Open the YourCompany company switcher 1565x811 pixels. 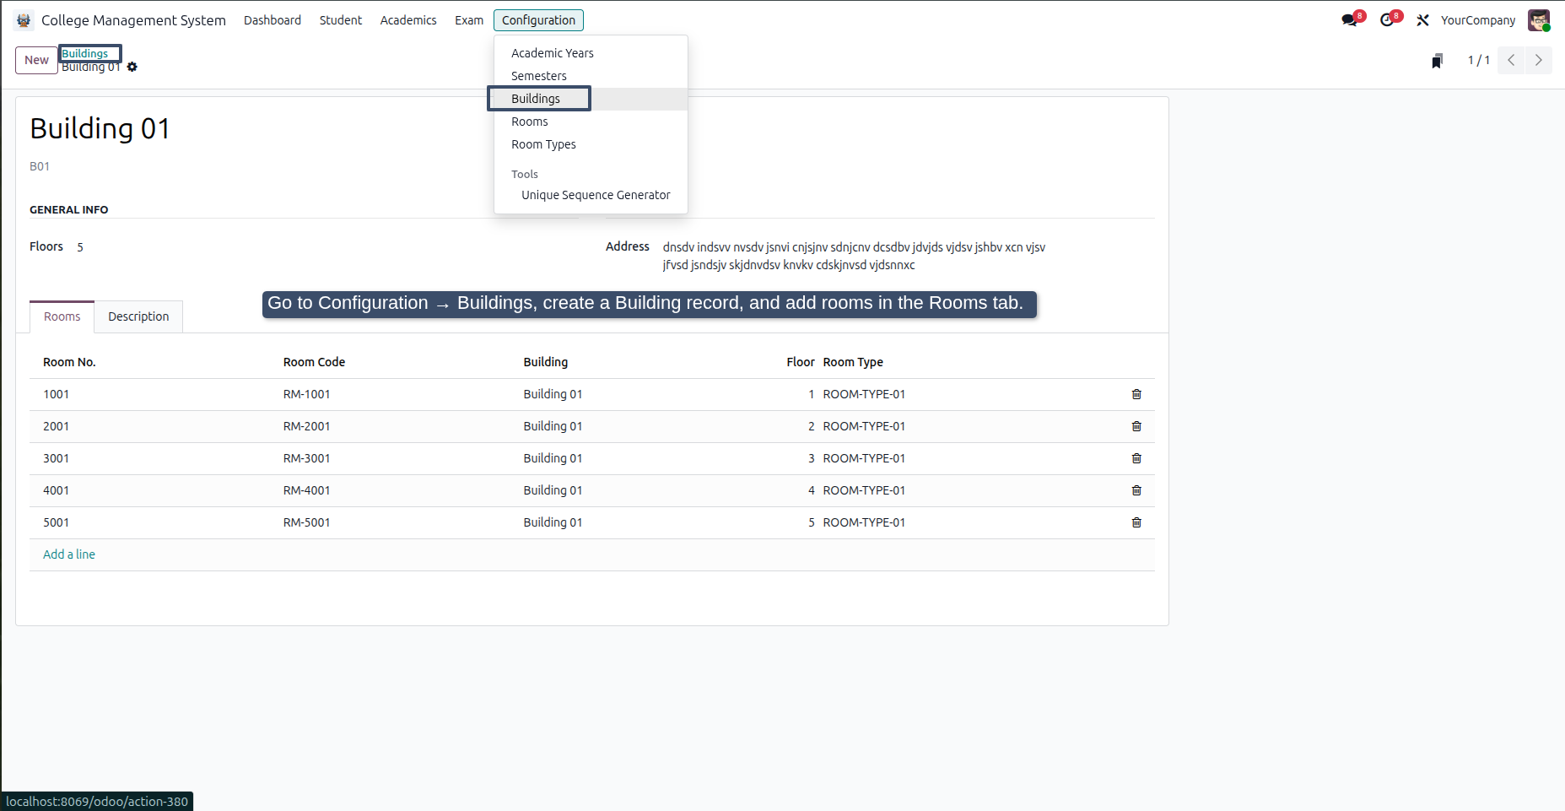coord(1478,20)
